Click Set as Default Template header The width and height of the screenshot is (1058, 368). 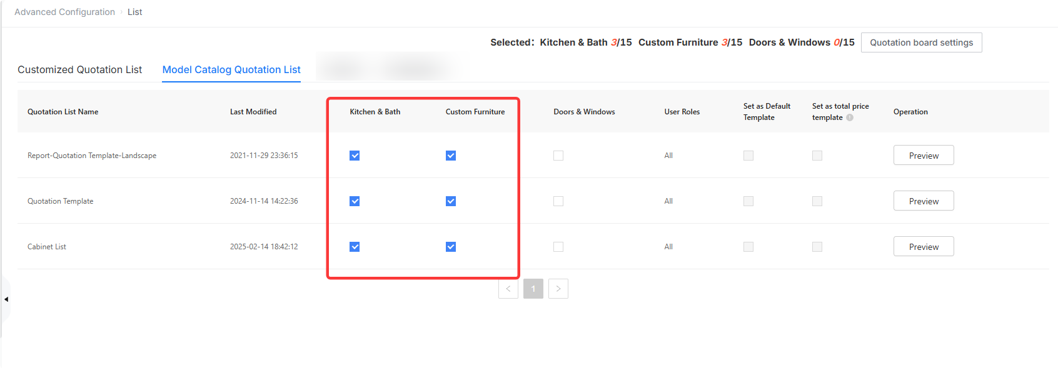(x=767, y=112)
